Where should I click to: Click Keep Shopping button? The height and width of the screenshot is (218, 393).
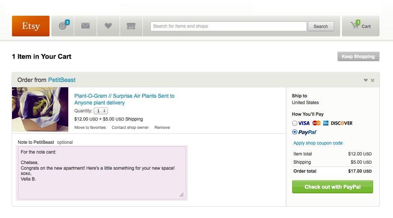point(358,56)
